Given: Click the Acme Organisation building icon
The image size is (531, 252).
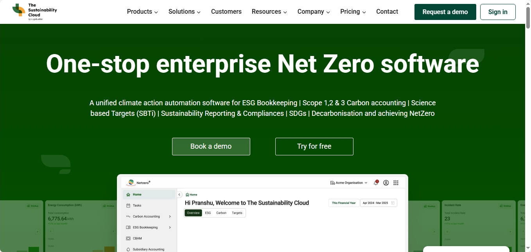Looking at the screenshot, I should pos(332,183).
